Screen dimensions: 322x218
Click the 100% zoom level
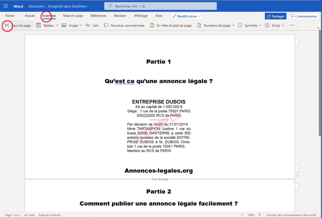click(x=251, y=215)
